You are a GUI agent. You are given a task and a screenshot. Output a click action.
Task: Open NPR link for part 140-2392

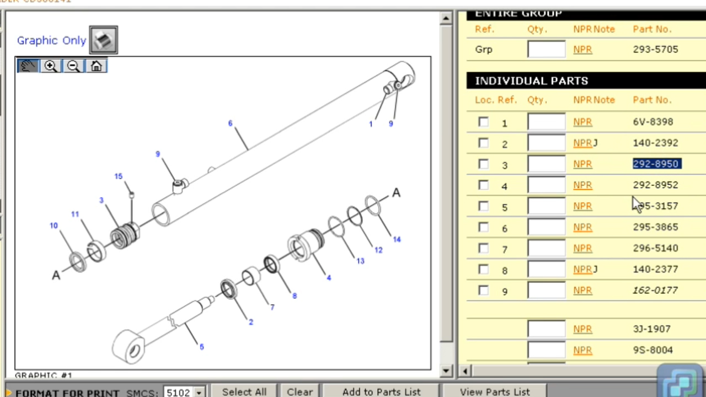tap(582, 143)
